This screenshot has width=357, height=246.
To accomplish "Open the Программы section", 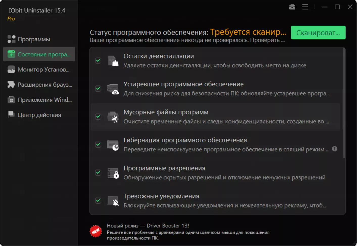I will coord(39,39).
